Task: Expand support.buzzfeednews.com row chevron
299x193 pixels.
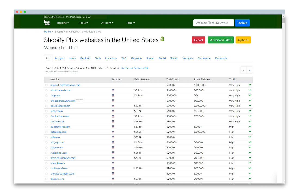Action: pyautogui.click(x=250, y=85)
